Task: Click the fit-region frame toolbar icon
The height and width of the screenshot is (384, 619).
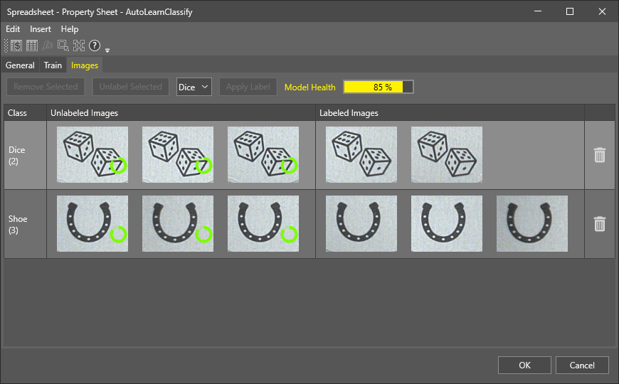Action: pos(79,46)
